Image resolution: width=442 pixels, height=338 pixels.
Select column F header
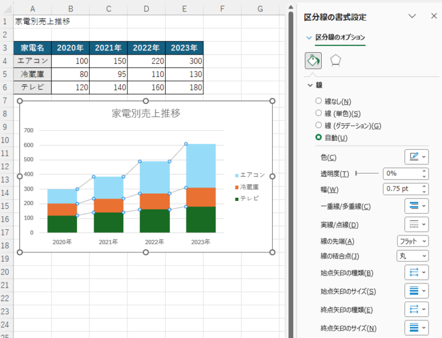[222, 9]
